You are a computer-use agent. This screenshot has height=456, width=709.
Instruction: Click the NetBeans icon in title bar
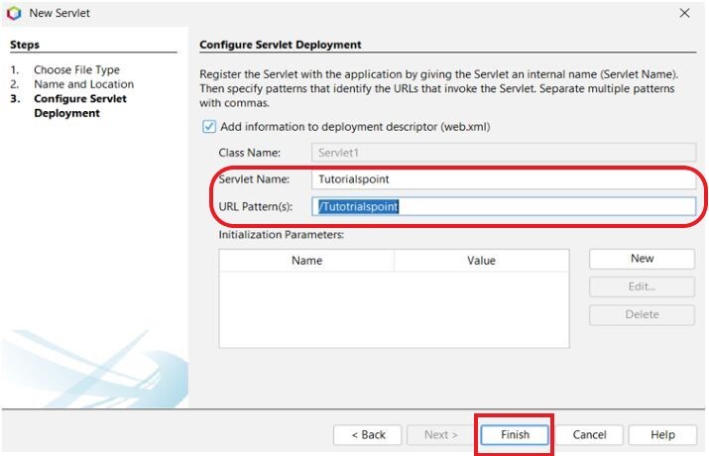(13, 13)
